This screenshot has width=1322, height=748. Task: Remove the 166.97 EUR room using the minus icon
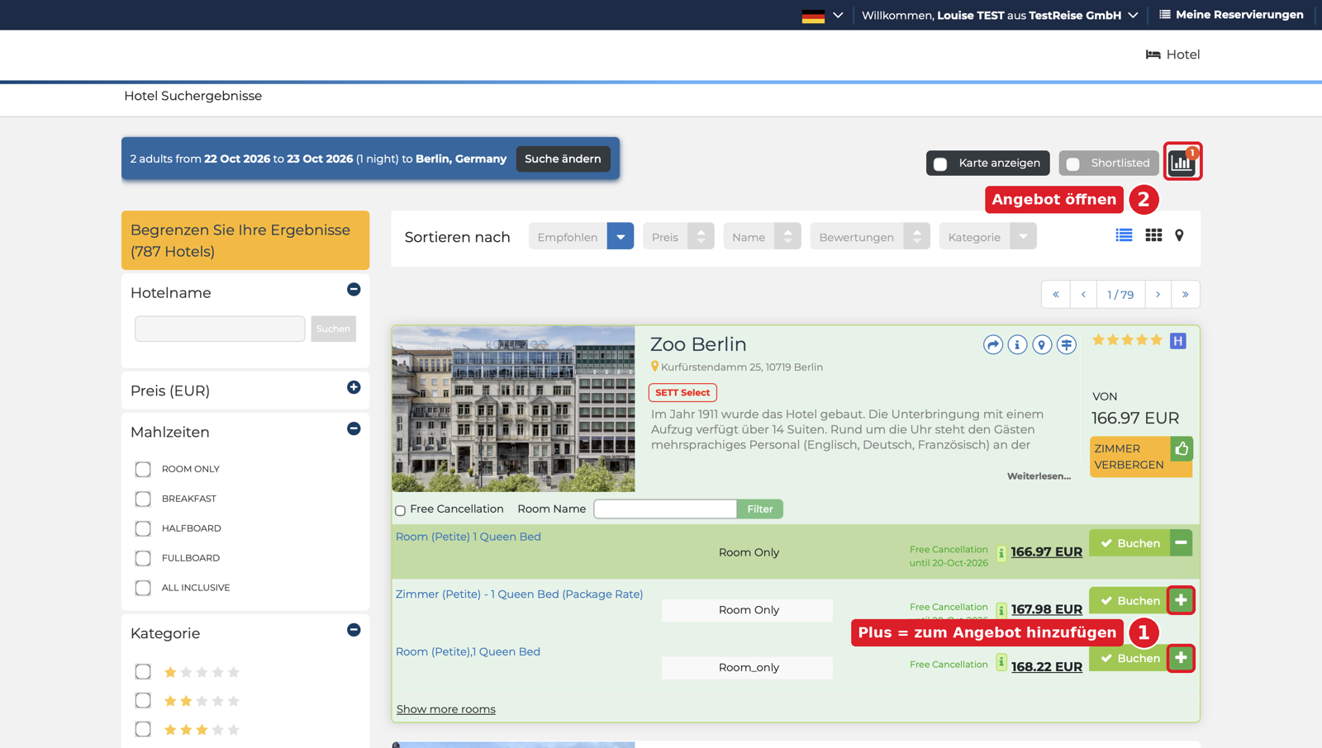pyautogui.click(x=1181, y=543)
